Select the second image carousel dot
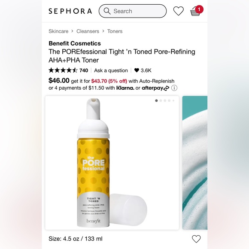 [161, 100]
